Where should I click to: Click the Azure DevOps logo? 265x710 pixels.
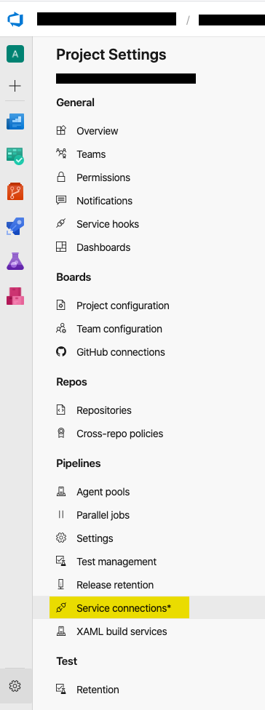[x=15, y=20]
